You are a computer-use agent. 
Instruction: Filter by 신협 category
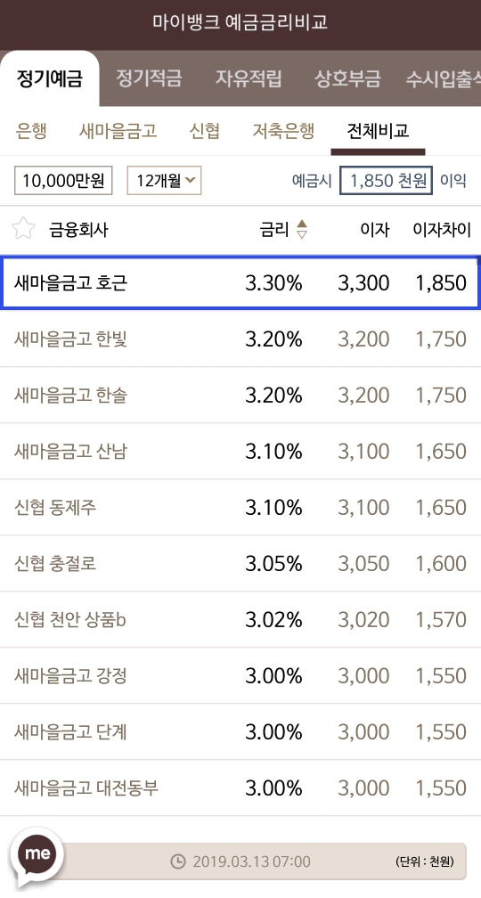(205, 131)
